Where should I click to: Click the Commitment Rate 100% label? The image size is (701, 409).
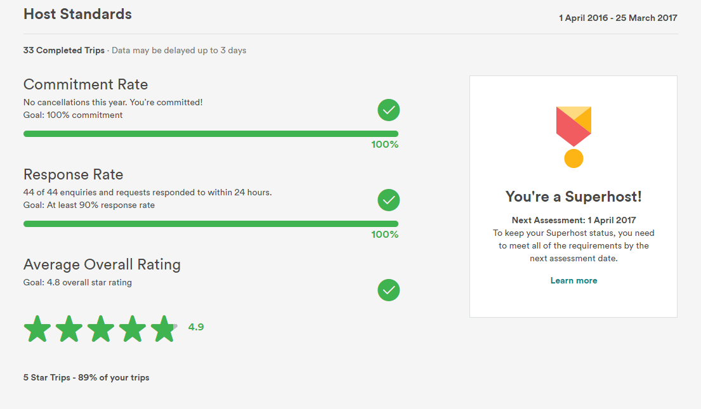click(384, 145)
